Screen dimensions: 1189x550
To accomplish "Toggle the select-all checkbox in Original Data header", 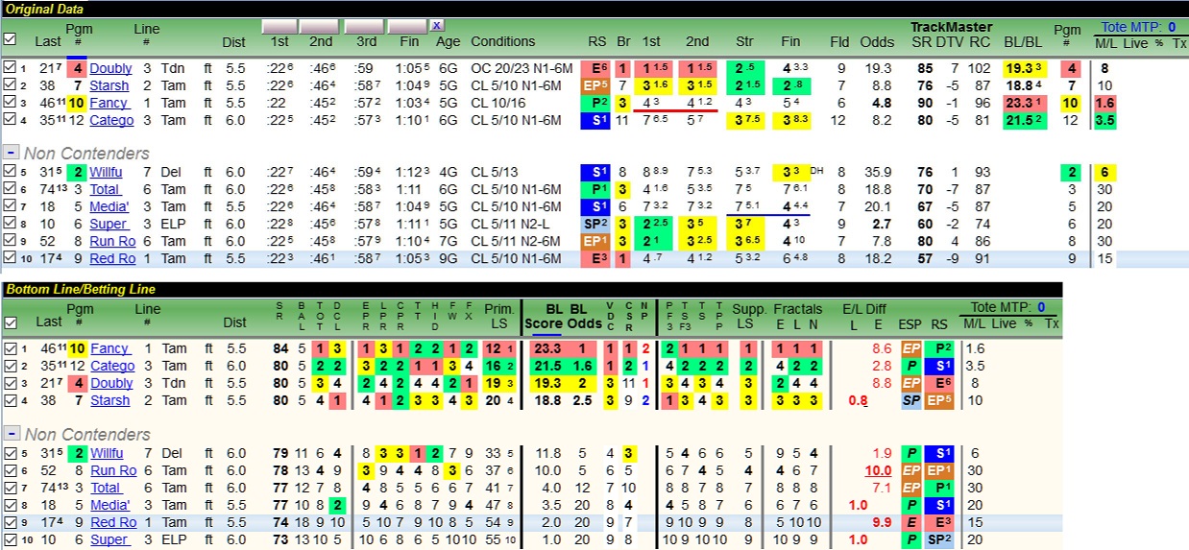I will (10, 39).
